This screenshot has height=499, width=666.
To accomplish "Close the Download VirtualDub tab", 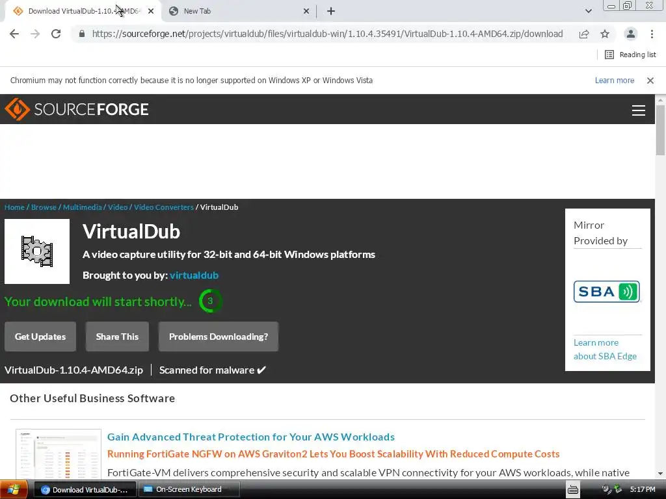I will 151,12.
